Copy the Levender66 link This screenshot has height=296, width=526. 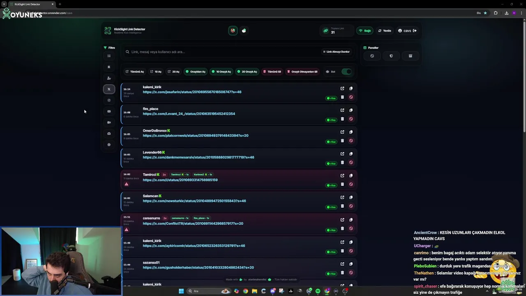tap(351, 154)
